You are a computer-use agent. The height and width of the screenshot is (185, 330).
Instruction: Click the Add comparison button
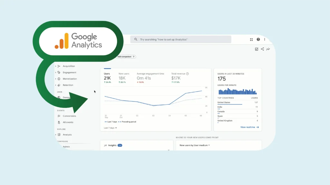(x=126, y=57)
